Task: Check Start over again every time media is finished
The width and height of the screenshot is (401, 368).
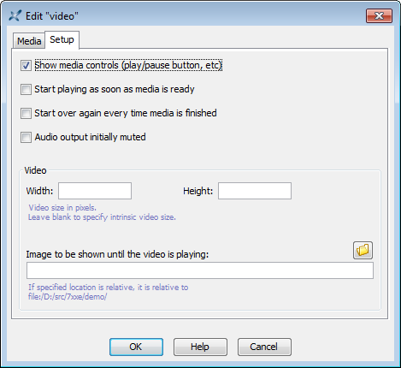Action: 26,114
